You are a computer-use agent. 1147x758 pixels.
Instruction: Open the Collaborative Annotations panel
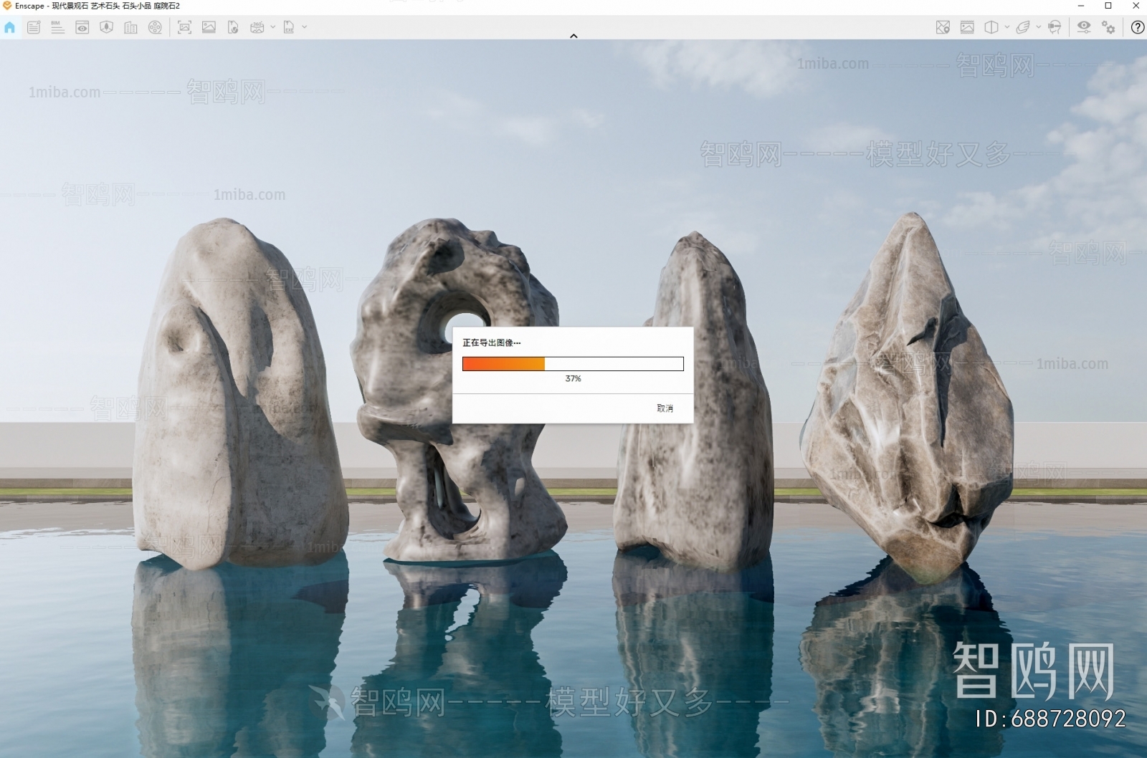coord(34,27)
